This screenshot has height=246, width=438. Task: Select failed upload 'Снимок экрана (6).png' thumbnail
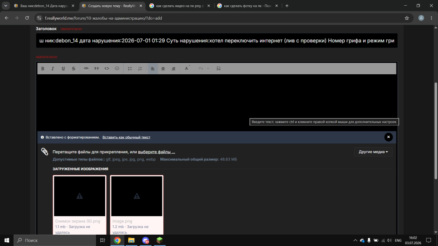point(80,196)
